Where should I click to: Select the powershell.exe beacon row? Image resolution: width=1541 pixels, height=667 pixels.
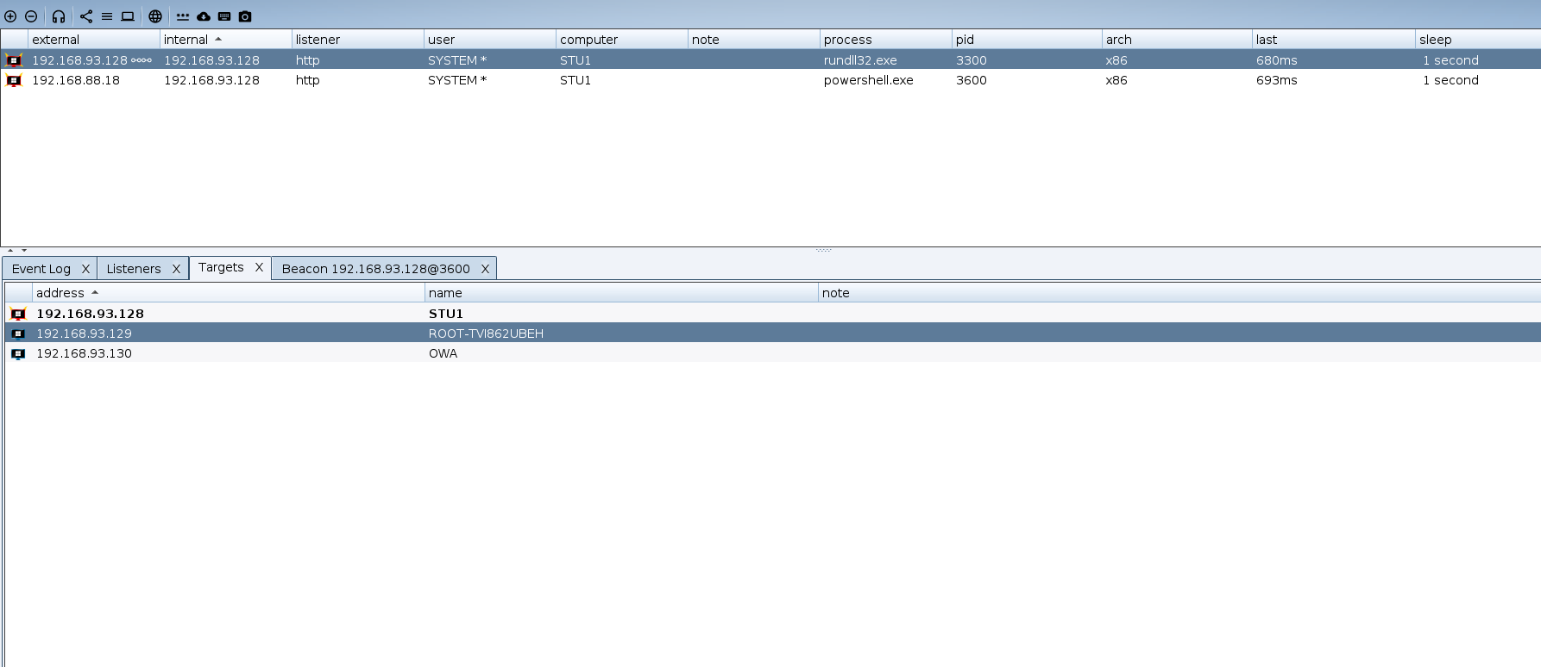(868, 80)
